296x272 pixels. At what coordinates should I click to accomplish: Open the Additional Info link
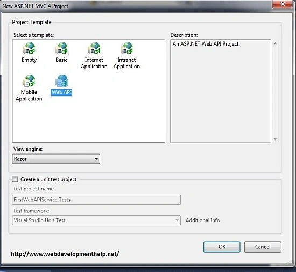click(x=202, y=220)
